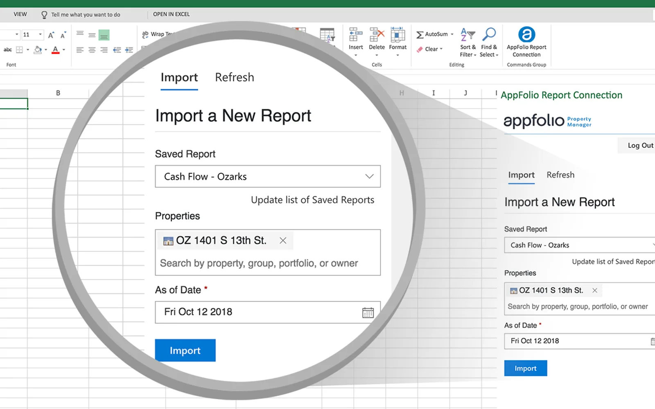
Task: Align text right in the ribbon
Action: click(104, 50)
